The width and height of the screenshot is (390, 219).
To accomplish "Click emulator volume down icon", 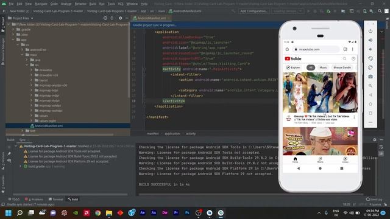I will click(x=370, y=49).
